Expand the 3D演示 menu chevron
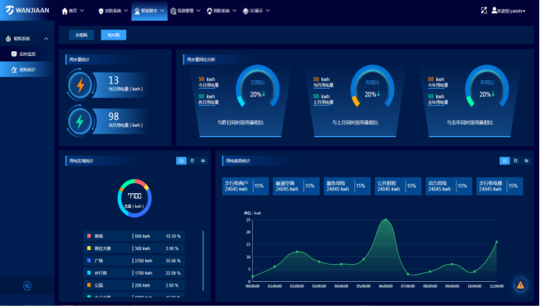The image size is (540, 306). [268, 11]
